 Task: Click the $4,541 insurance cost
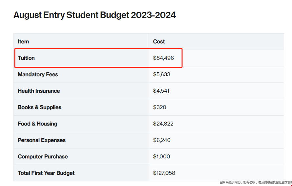tap(161, 91)
